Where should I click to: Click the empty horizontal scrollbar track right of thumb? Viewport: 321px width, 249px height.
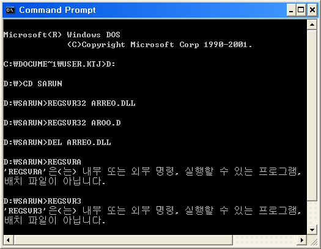265,240
